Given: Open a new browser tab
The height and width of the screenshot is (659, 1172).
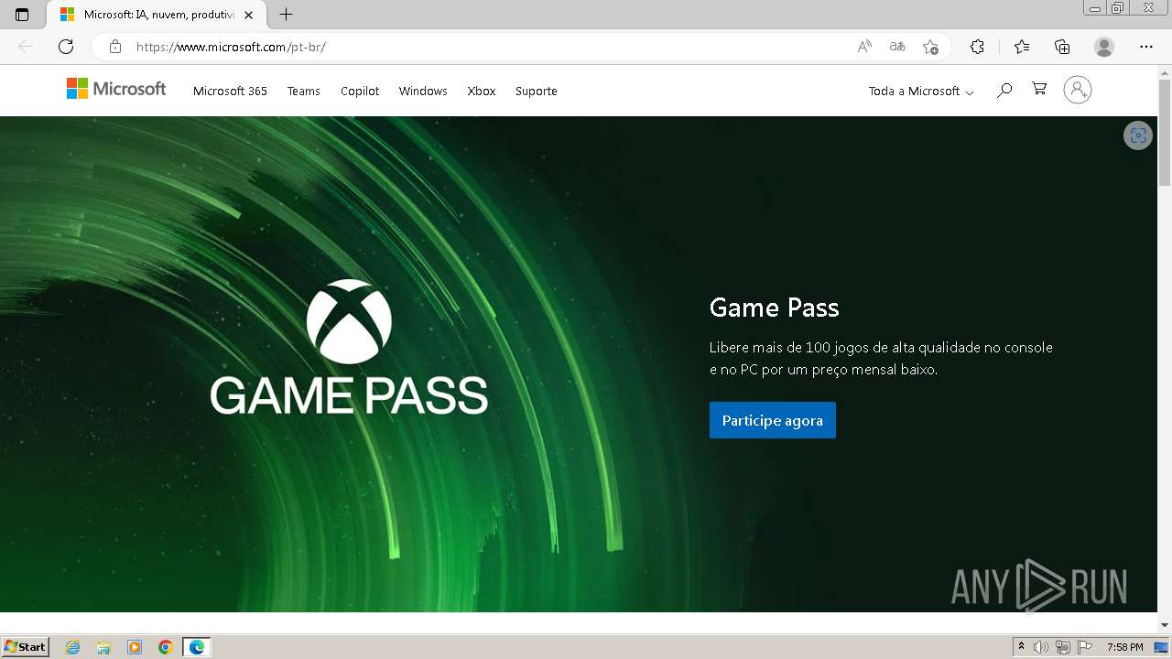Looking at the screenshot, I should tap(286, 15).
